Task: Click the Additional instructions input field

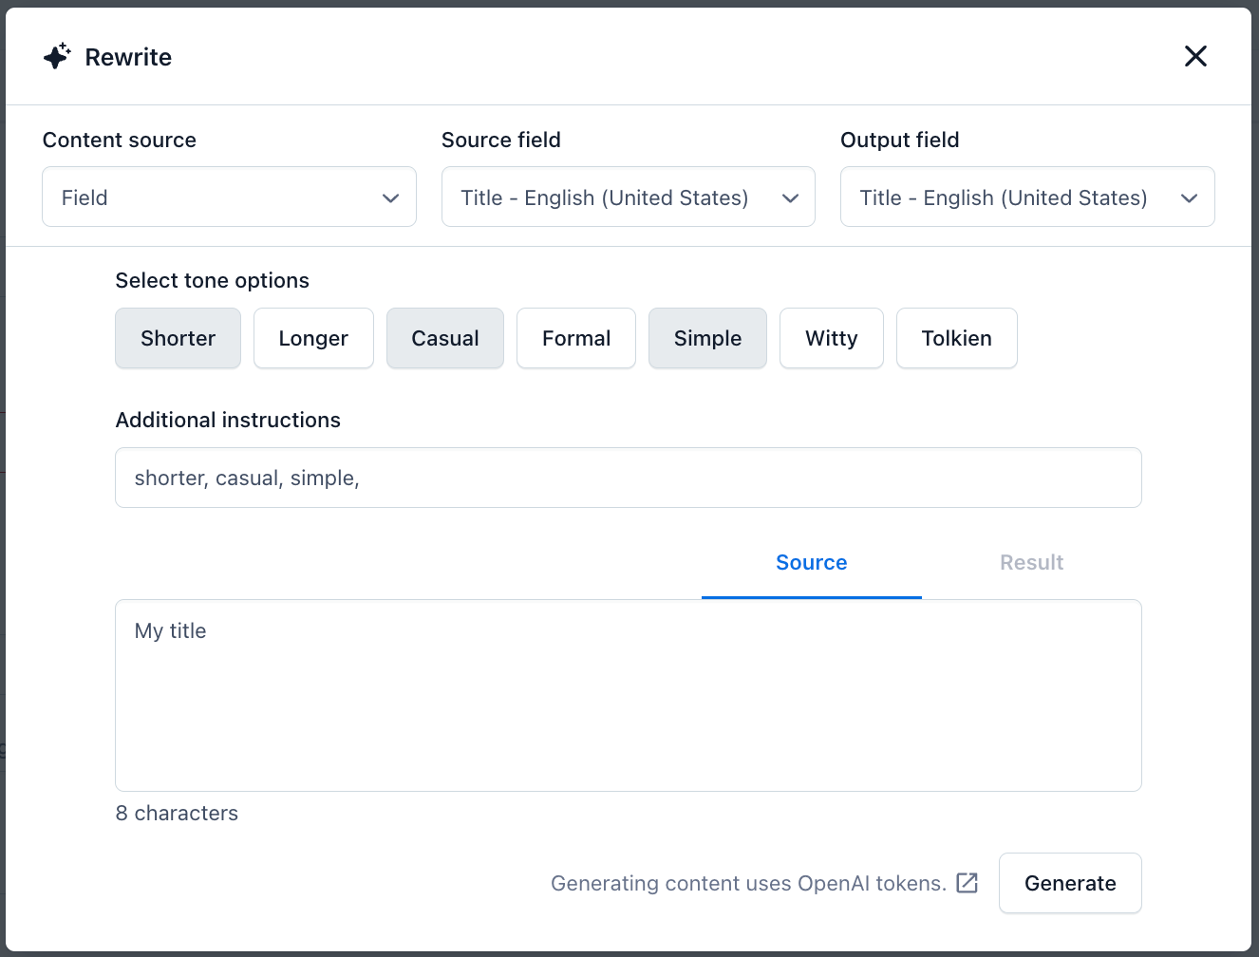Action: [628, 478]
